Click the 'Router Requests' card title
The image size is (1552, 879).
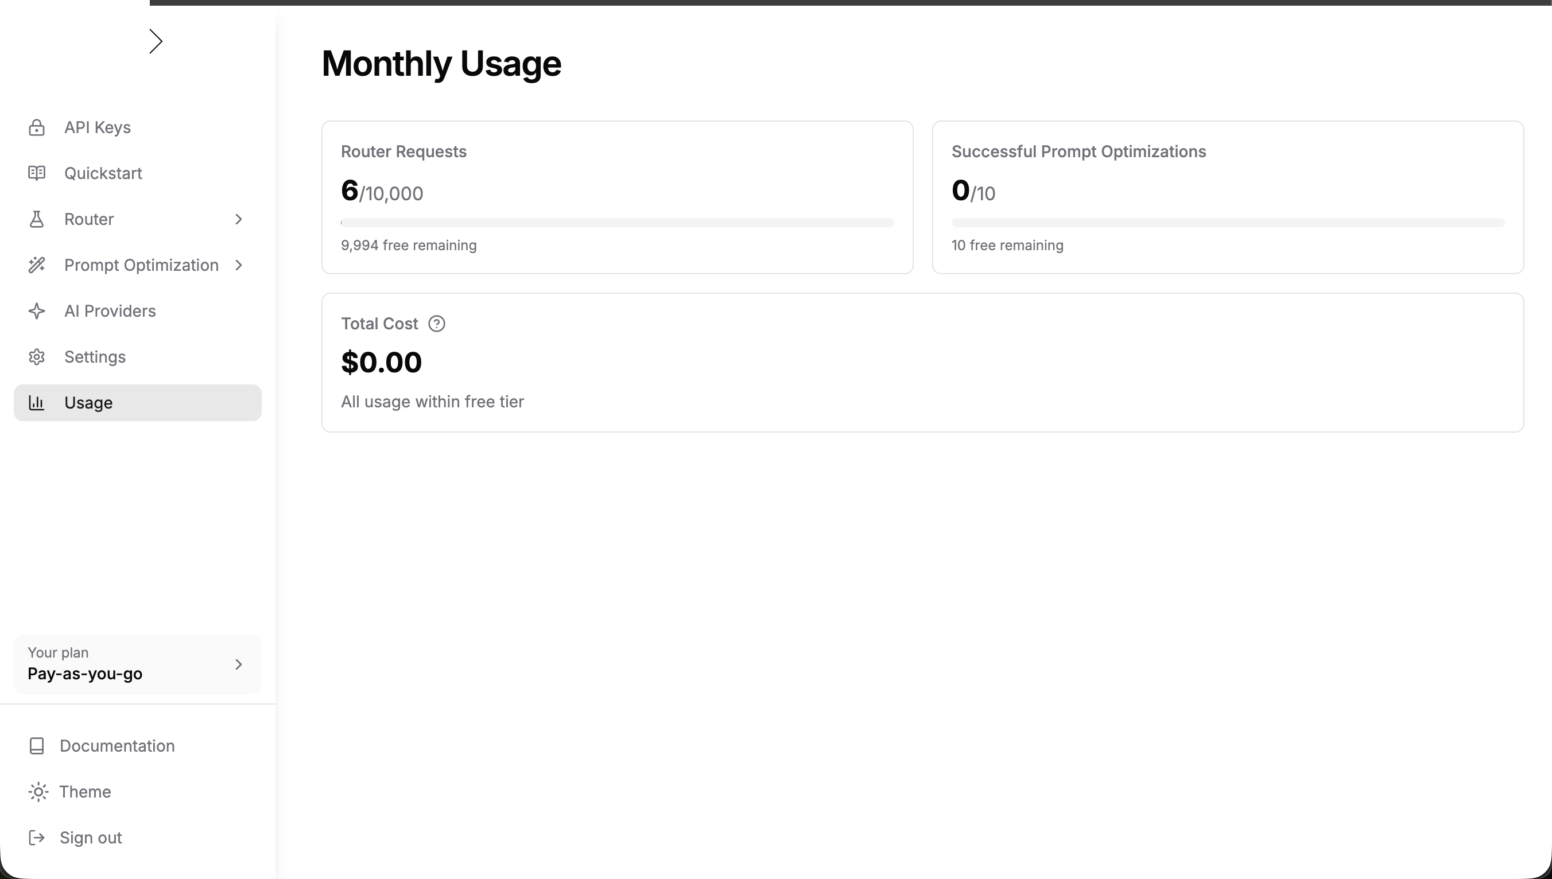[x=404, y=151]
